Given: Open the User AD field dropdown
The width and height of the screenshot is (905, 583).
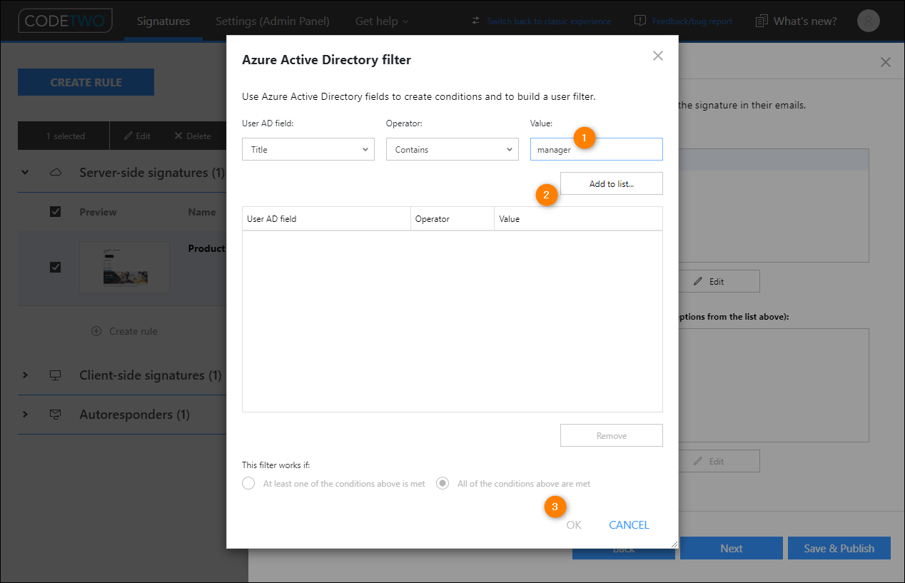Looking at the screenshot, I should tap(308, 149).
